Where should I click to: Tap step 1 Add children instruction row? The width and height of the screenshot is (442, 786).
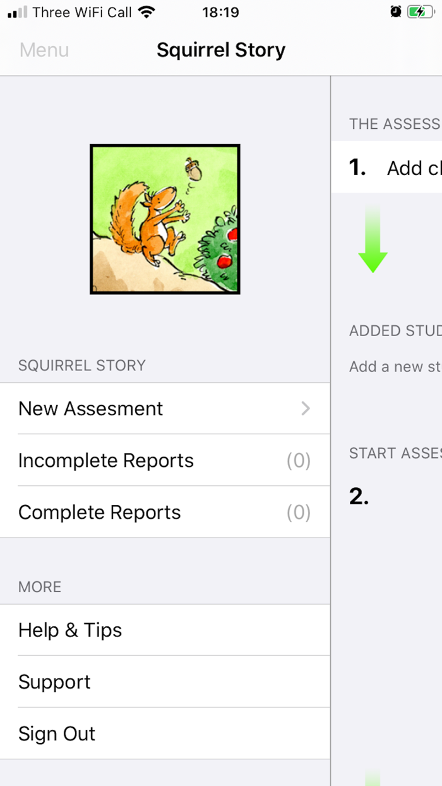click(x=391, y=168)
